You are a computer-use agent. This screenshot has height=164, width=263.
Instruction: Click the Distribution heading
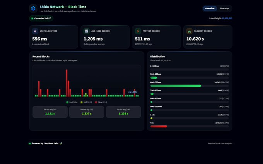coord(158,57)
